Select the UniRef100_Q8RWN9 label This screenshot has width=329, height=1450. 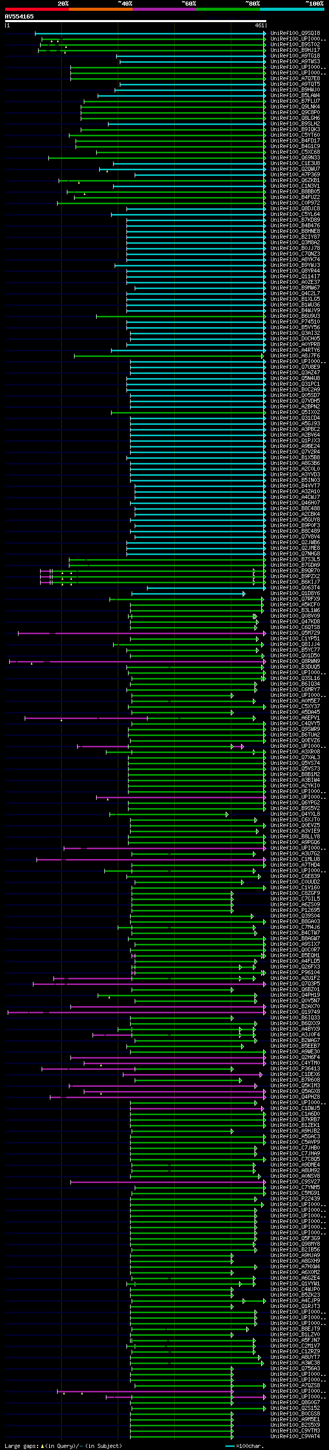coord(295,661)
